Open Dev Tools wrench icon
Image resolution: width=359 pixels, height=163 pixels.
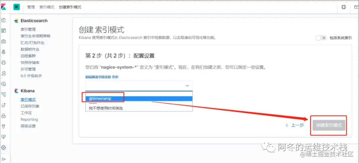(x=3, y=126)
